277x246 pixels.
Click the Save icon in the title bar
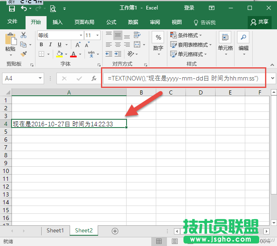(12, 8)
